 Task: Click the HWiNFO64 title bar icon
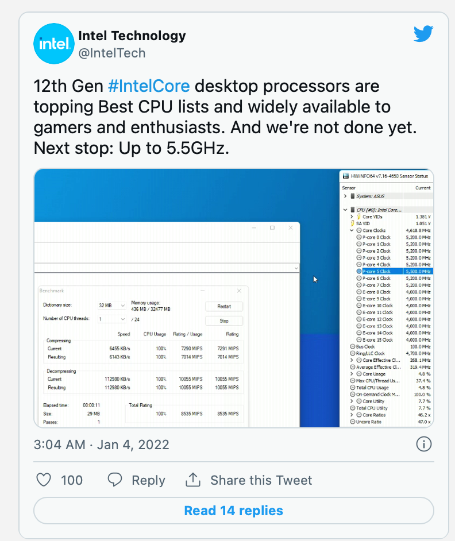pyautogui.click(x=345, y=176)
